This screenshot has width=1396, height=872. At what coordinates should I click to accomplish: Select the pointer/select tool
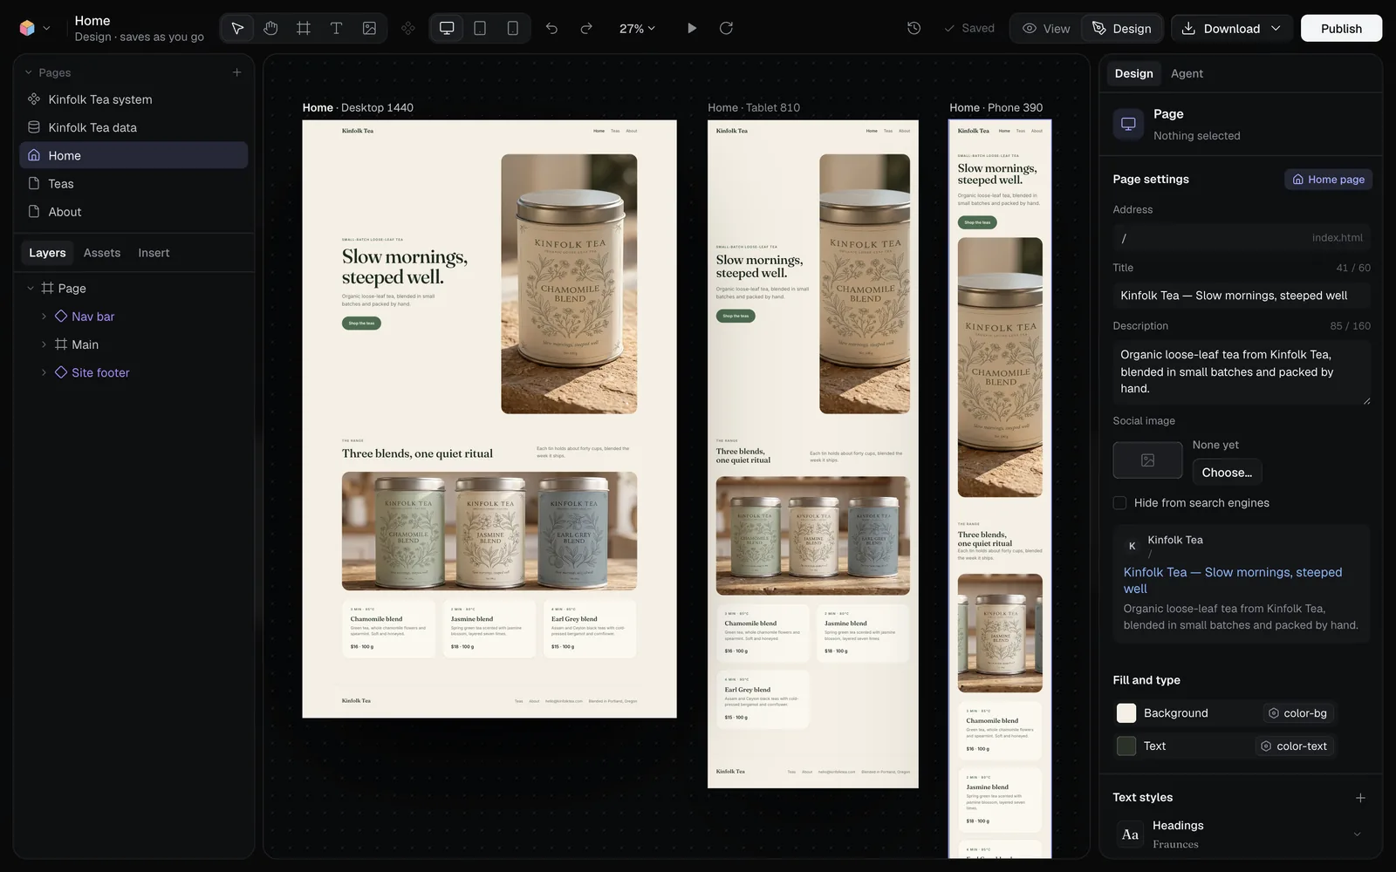pyautogui.click(x=237, y=28)
